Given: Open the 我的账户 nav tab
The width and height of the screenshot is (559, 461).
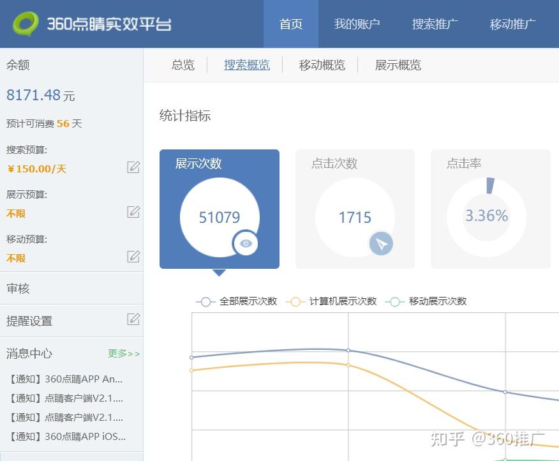Looking at the screenshot, I should (357, 24).
